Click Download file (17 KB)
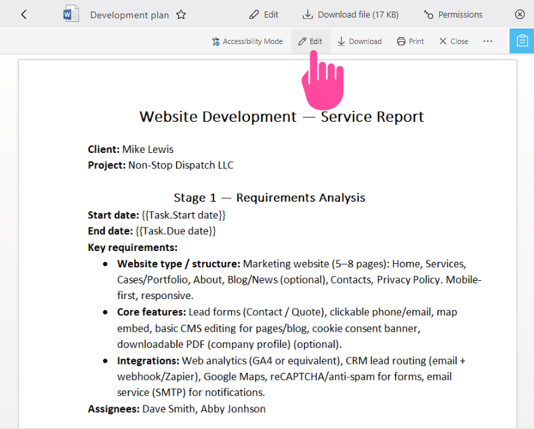The image size is (534, 429). pos(350,15)
